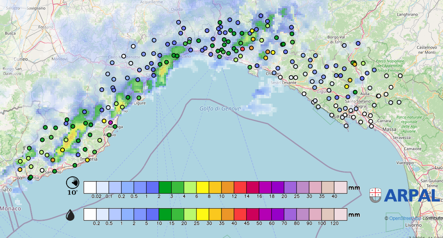Select the red station marker near Genova

[242, 49]
